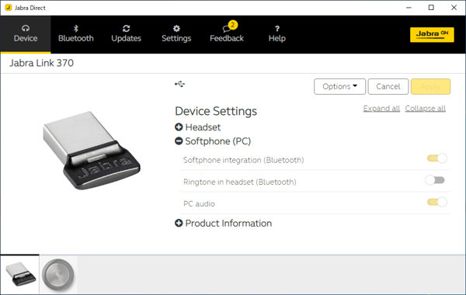Click the Softphone integration (Bluetooth) label

pos(243,160)
